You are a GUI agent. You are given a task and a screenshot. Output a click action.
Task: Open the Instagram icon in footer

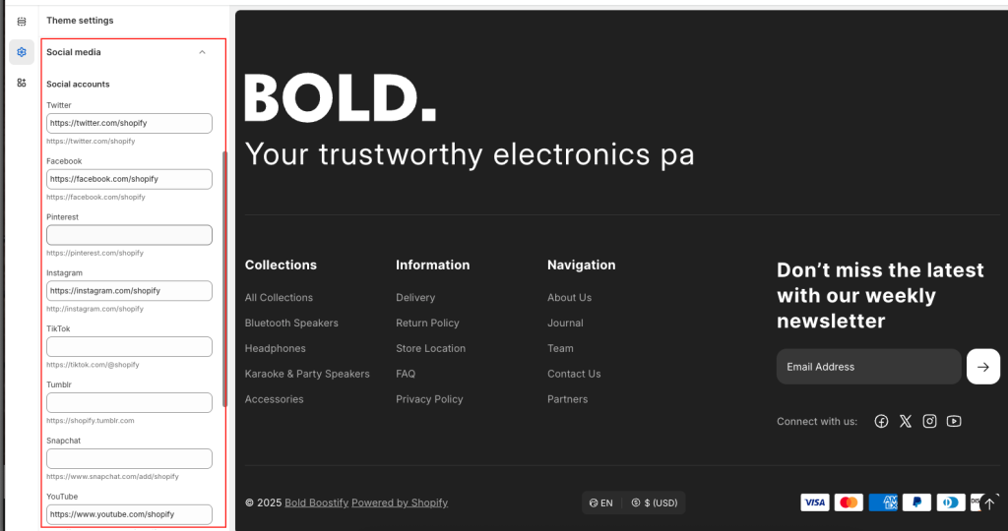pos(929,421)
